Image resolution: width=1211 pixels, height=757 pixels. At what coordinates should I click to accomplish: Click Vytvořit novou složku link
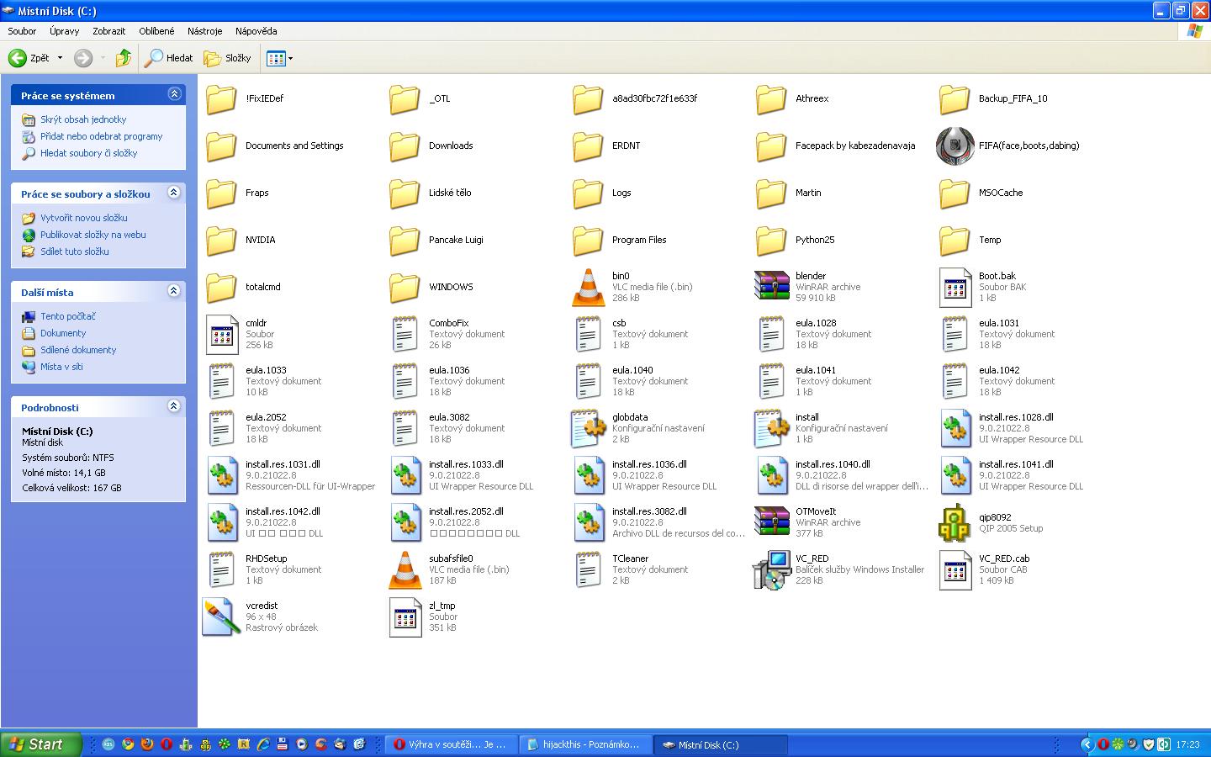(83, 218)
